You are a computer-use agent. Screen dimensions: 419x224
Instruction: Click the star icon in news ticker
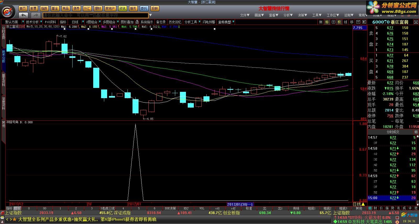14,219
